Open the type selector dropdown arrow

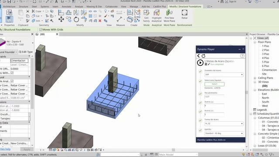click(x=33, y=43)
